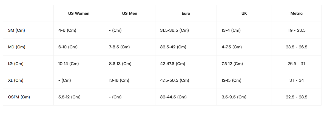Select the LG (Cm) row label
This screenshot has width=330, height=114.
[16, 64]
